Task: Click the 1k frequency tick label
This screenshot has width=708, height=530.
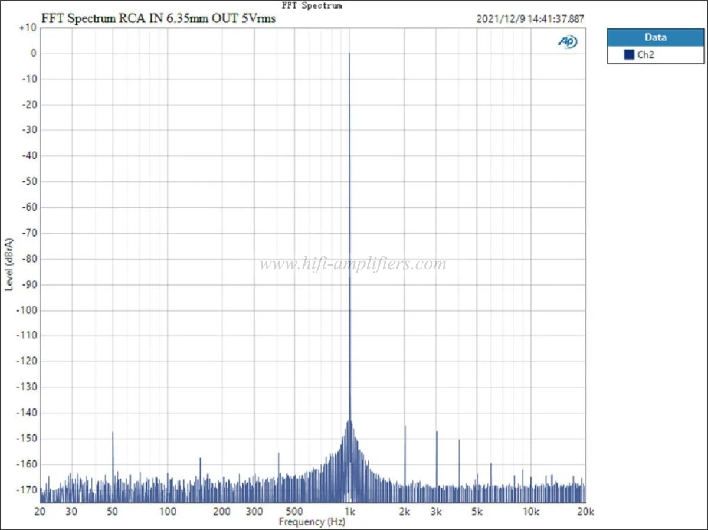Action: click(350, 511)
